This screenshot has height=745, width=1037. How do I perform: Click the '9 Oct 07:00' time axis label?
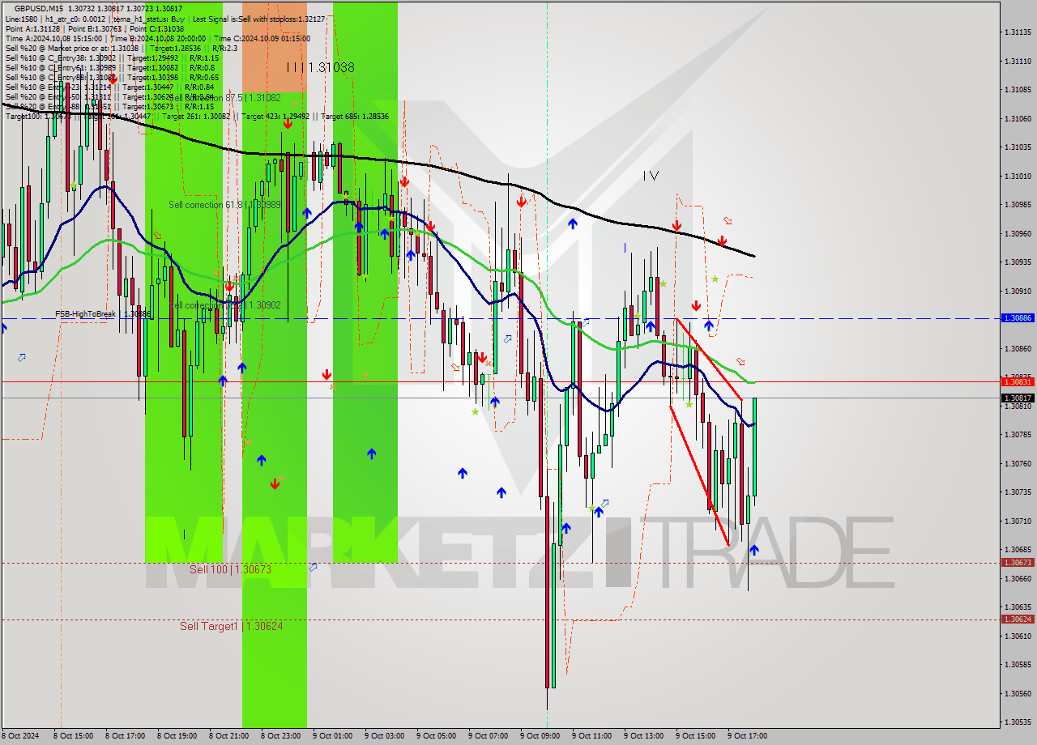[x=488, y=736]
